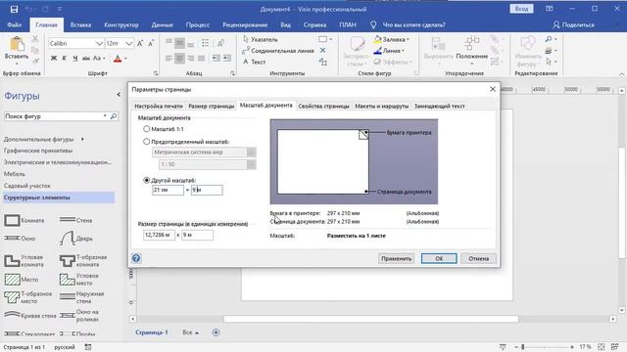
Task: Select the Соединительная линия connector tool
Action: pos(278,51)
